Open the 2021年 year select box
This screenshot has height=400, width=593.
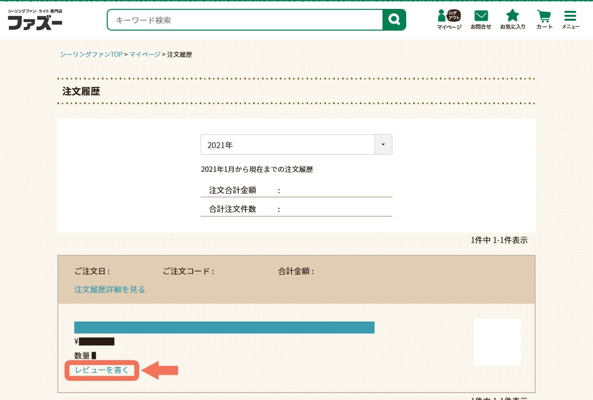tap(288, 145)
